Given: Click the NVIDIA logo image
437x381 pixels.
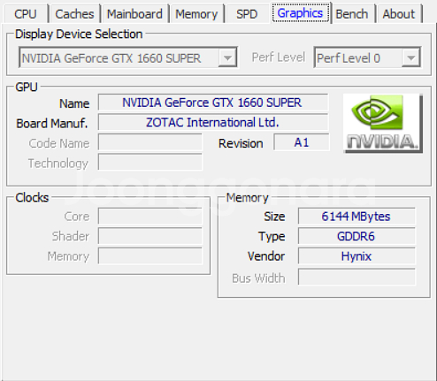Looking at the screenshot, I should [x=383, y=123].
